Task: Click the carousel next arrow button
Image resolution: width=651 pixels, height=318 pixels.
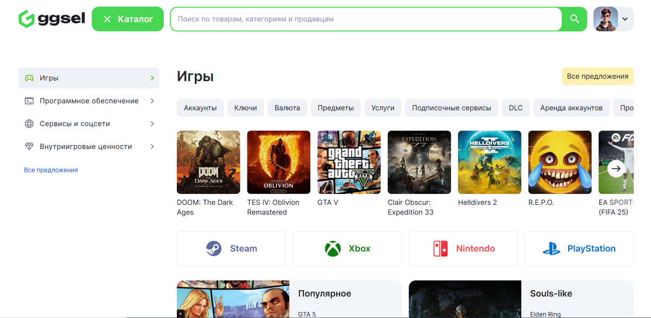Action: [x=616, y=169]
